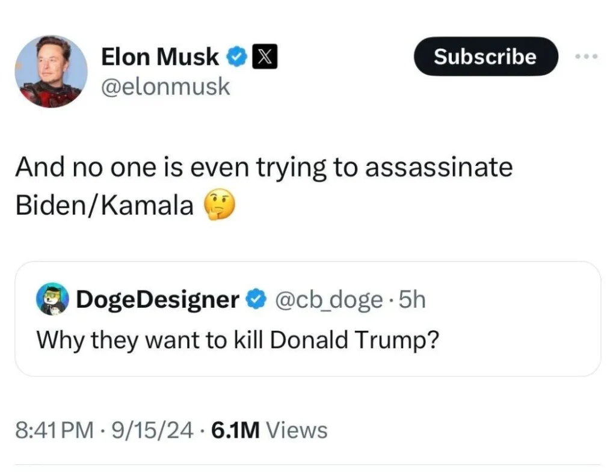Click the DogeDesigner avatar icon
The image size is (616, 472).
pos(52,299)
